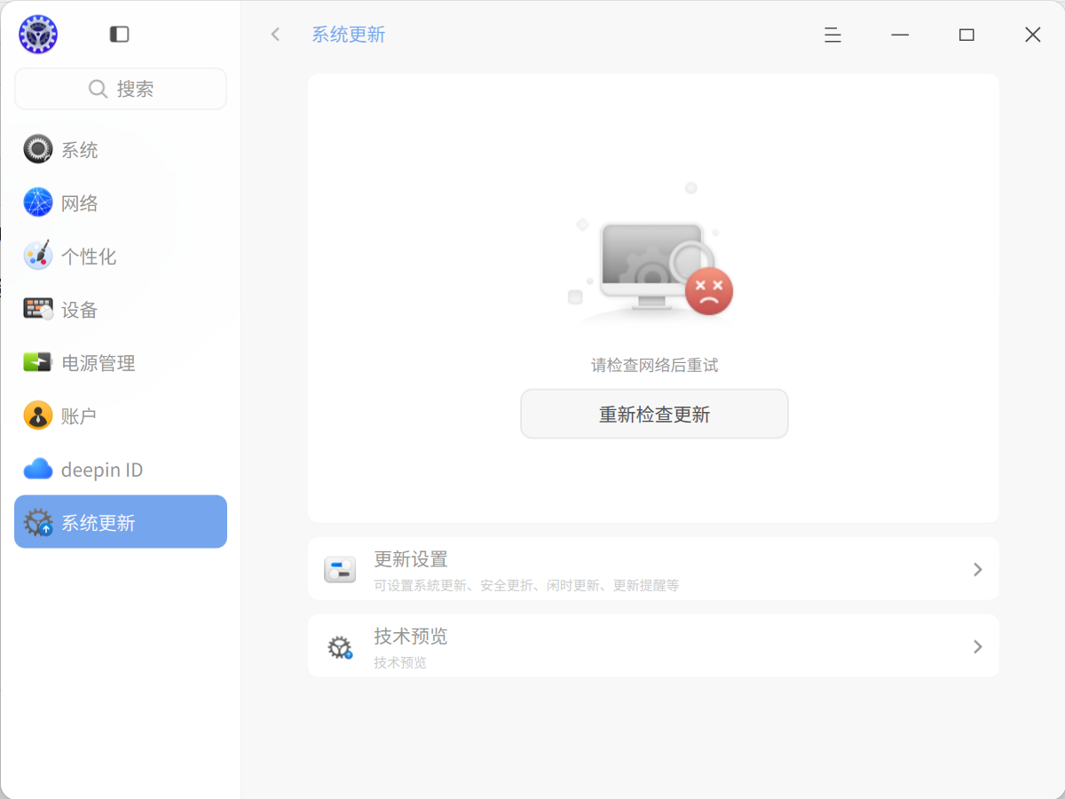This screenshot has width=1065, height=799.
Task: Minimize the settings window
Action: (x=900, y=35)
